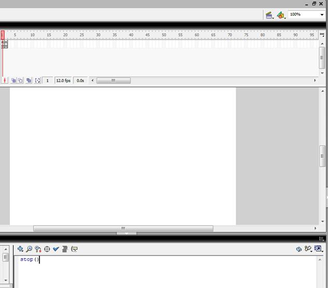Toggle Edit Multiple Frames
This screenshot has width=328, height=288.
28,80
